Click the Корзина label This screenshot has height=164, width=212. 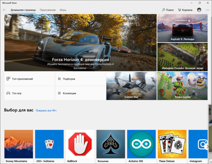187,10
